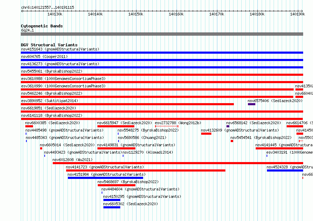Open esv3890952 (Suktitipat2014) label
This screenshot has height=221, width=313.
point(50,101)
